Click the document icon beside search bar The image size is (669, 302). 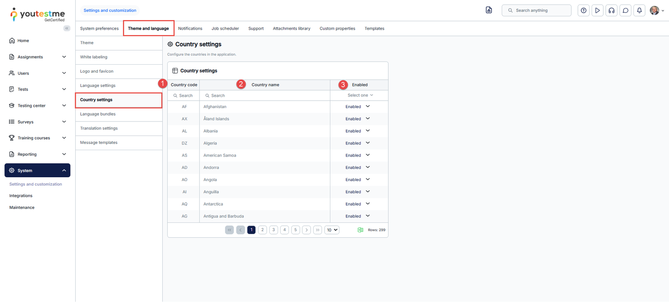pos(489,10)
